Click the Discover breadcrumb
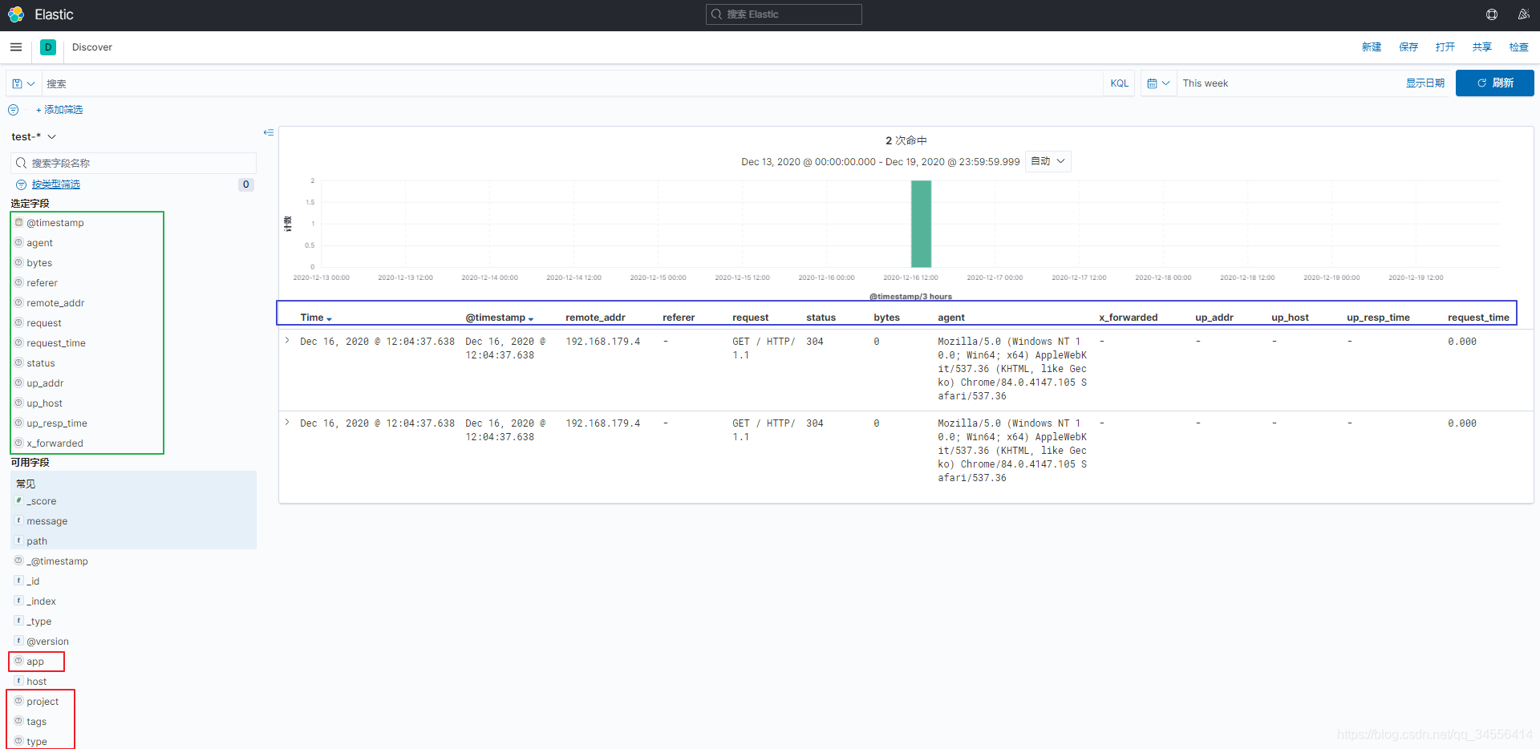This screenshot has width=1540, height=749. [x=92, y=47]
